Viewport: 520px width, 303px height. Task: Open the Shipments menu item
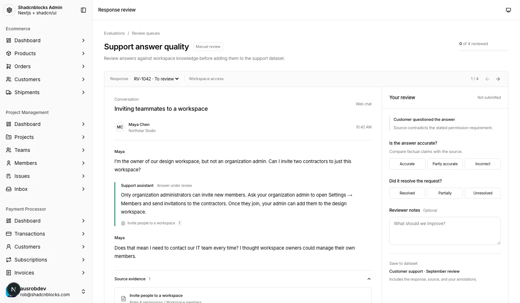pos(46,92)
